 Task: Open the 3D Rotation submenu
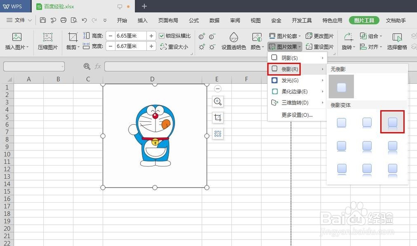[297, 103]
